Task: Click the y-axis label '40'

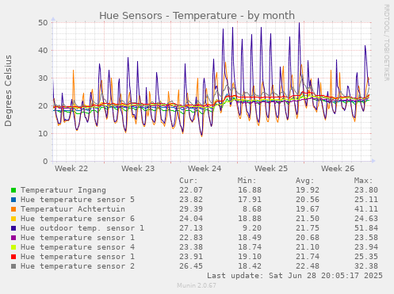Action: (x=43, y=51)
